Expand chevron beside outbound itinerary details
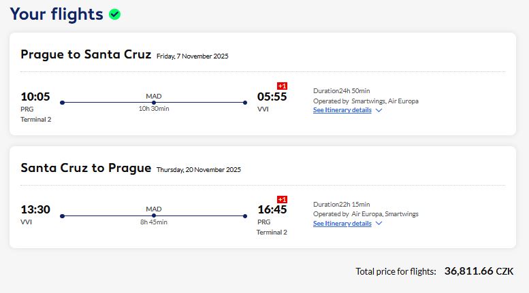 pos(379,110)
